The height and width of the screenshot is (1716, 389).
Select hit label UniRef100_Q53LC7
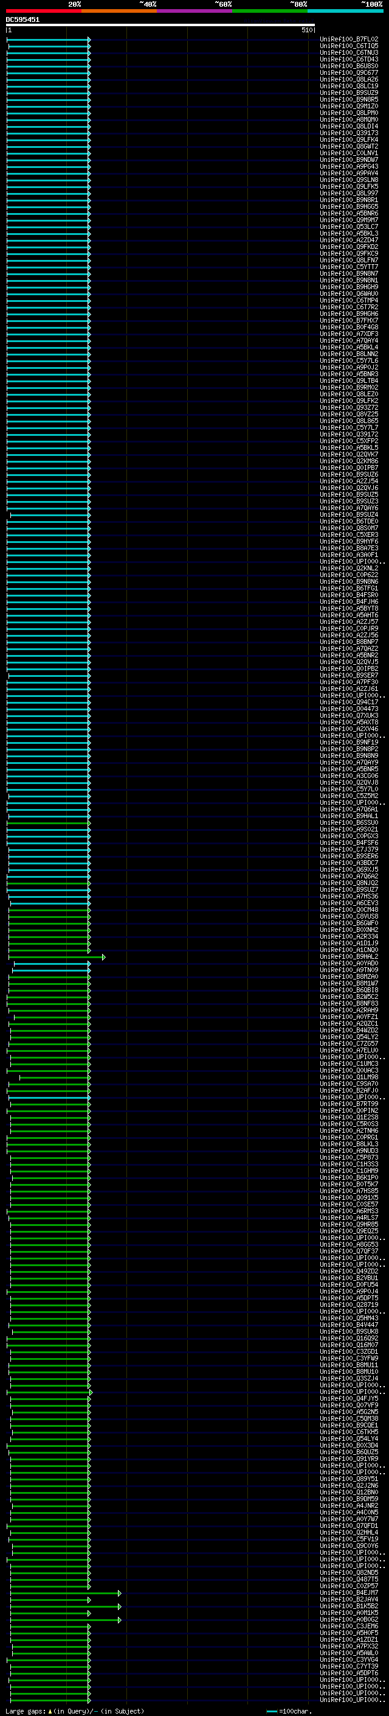coord(349,227)
